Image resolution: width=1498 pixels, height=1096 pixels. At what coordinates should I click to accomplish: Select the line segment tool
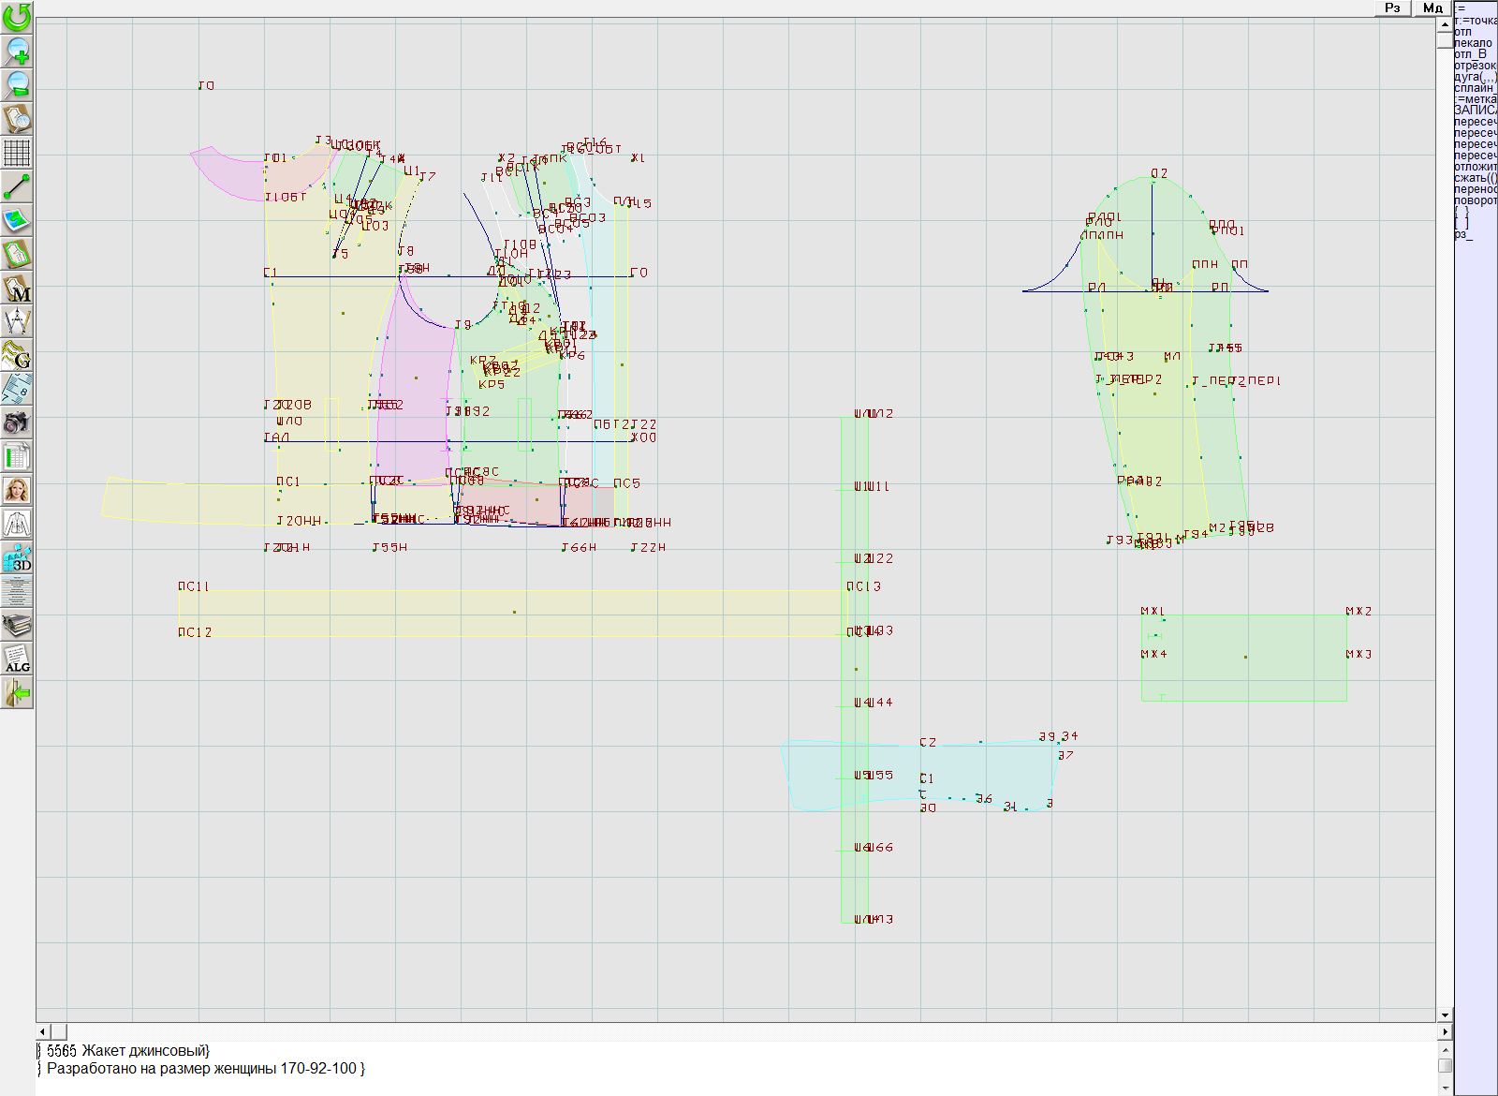point(17,186)
